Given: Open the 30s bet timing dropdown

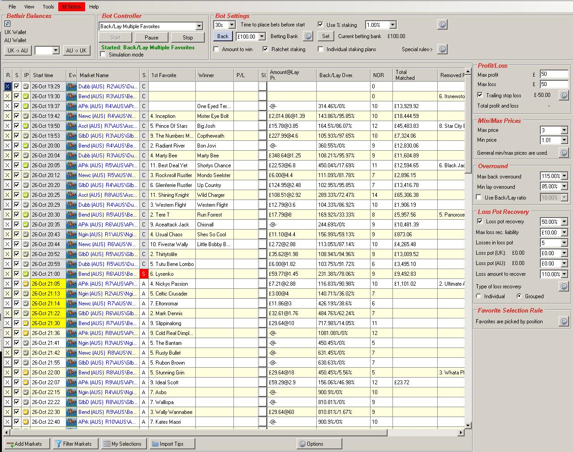Looking at the screenshot, I should pyautogui.click(x=232, y=25).
